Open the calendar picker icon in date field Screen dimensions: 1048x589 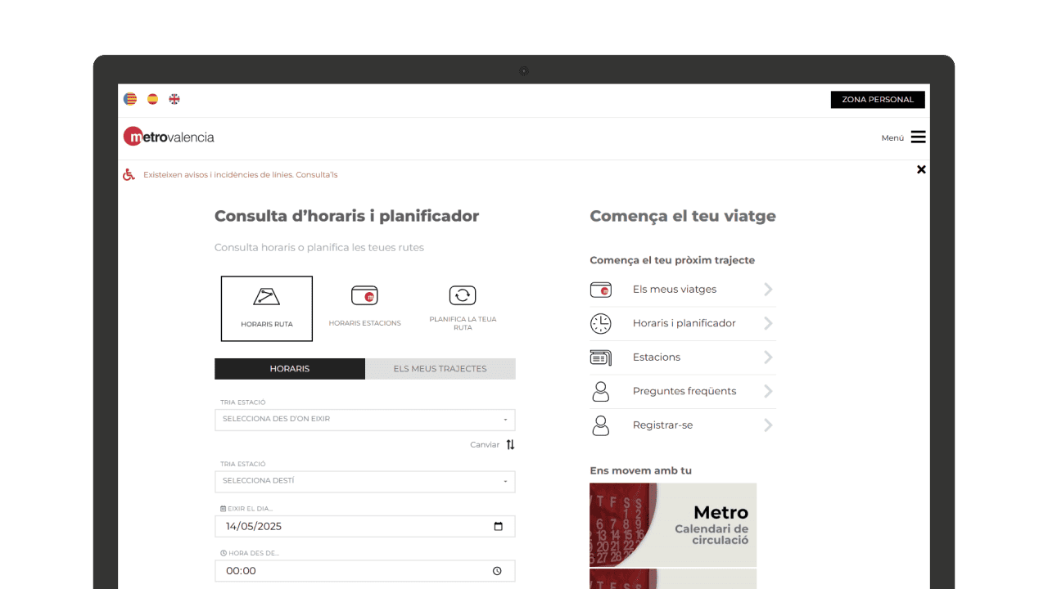498,526
